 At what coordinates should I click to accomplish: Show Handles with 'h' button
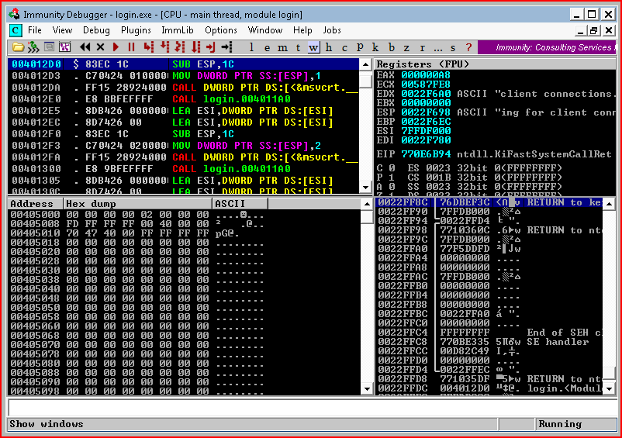pos(329,47)
